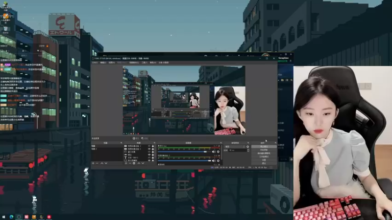
Task: Open Video Capture Device 2 audio settings gear
Action: [x=218, y=161]
